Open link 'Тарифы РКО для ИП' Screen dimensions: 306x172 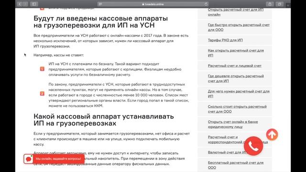pos(225,40)
